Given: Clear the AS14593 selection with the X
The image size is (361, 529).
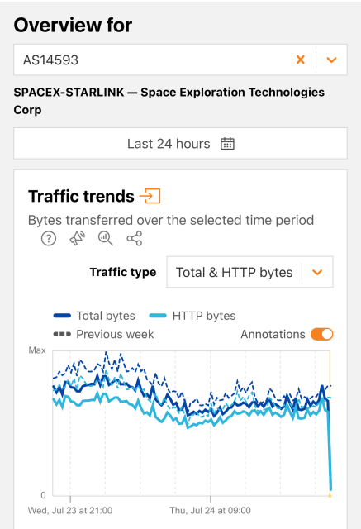Looking at the screenshot, I should tap(301, 60).
